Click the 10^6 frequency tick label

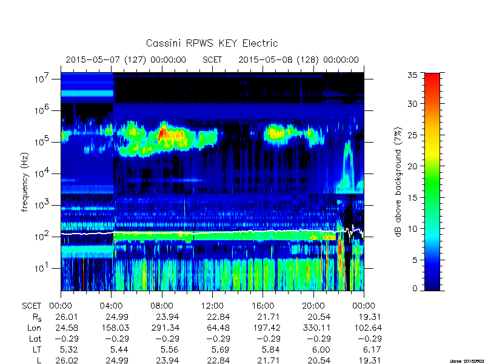coord(41,110)
